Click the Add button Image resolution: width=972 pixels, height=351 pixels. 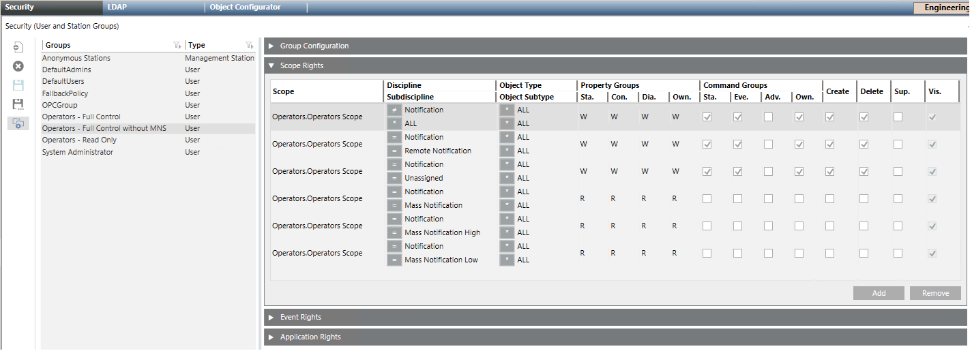(879, 293)
